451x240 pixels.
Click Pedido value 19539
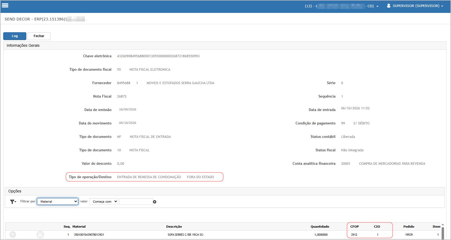point(409,235)
